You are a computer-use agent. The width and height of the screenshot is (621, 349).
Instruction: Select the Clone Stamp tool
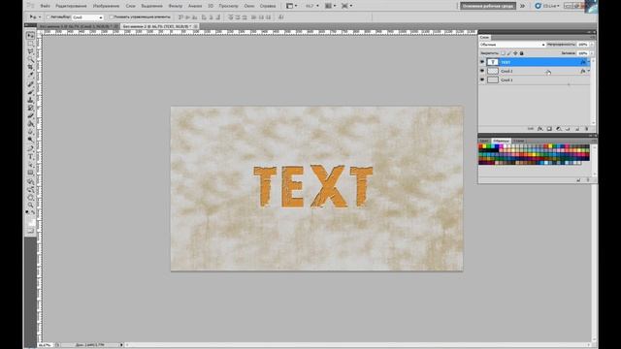(30, 100)
